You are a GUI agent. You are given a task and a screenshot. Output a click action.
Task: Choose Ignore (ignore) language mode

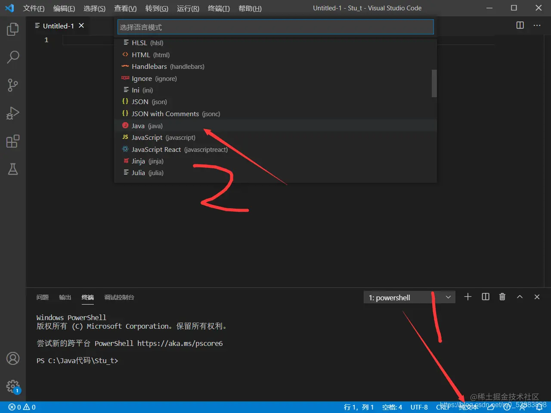275,78
